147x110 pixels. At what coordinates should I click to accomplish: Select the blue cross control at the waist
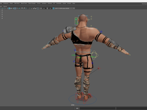(75, 50)
